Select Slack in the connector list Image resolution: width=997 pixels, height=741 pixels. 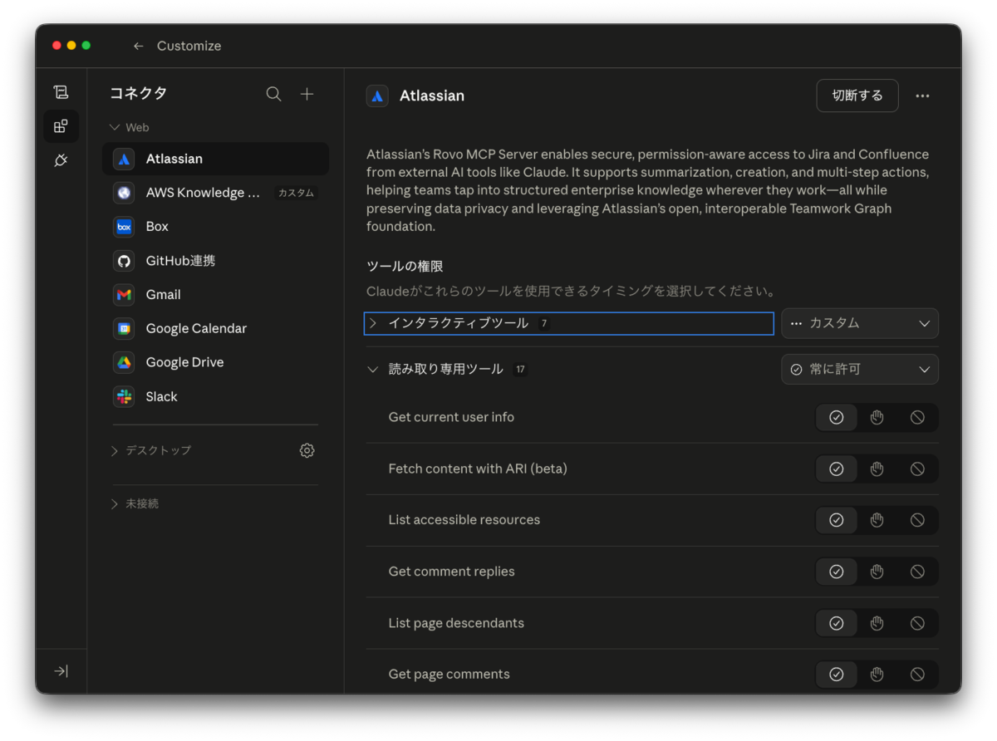coord(215,396)
